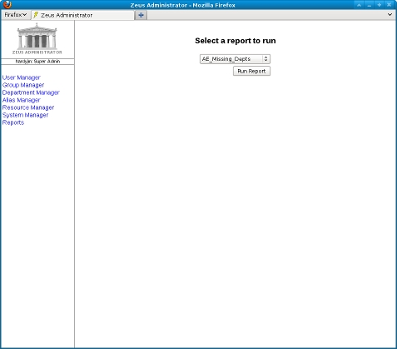This screenshot has height=349, width=397.
Task: Open System Manager from sidebar
Action: point(25,115)
